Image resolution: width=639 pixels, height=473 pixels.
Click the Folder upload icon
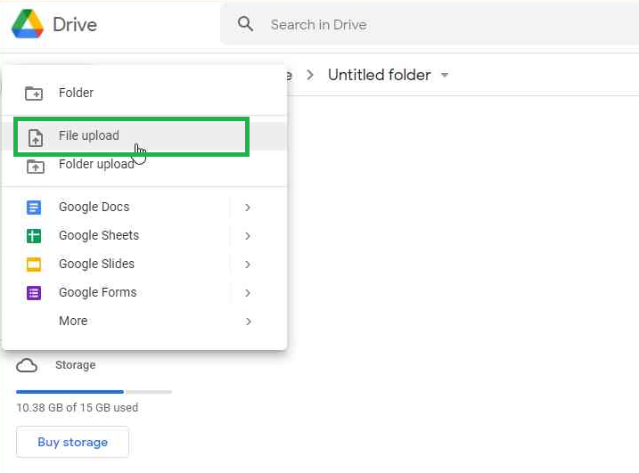click(36, 167)
